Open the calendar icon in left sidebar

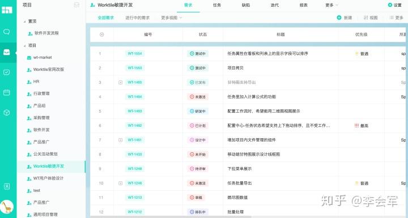click(x=6, y=92)
